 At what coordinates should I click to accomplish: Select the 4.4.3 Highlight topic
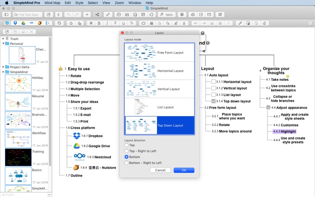coord(284,132)
